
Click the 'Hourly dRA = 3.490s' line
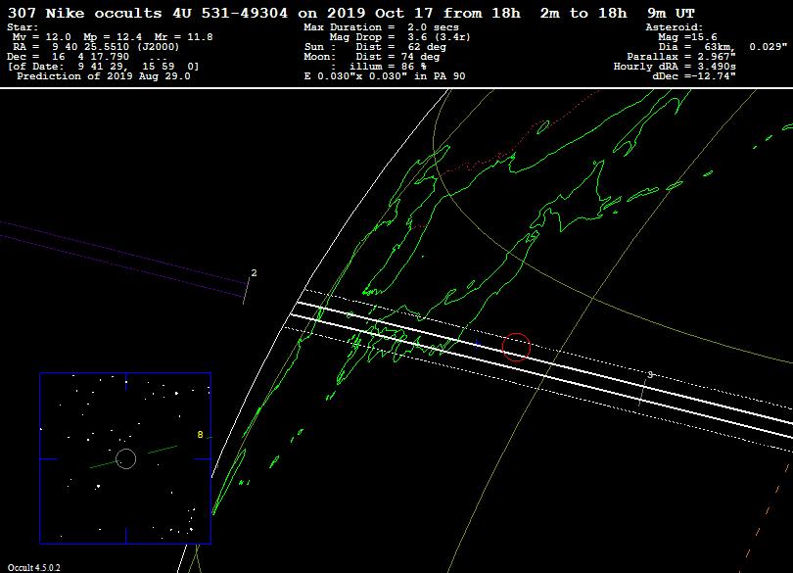point(675,67)
